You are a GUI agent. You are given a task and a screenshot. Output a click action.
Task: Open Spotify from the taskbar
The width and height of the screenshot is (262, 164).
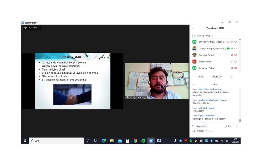point(143,141)
